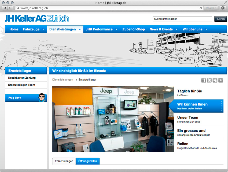Open Dienstleistungen navigation item
Screen dimensions: 228x172
pyautogui.click(x=62, y=29)
